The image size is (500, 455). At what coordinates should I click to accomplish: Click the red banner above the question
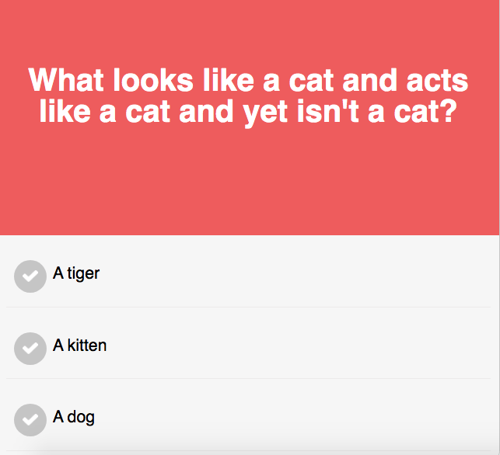coord(249,32)
